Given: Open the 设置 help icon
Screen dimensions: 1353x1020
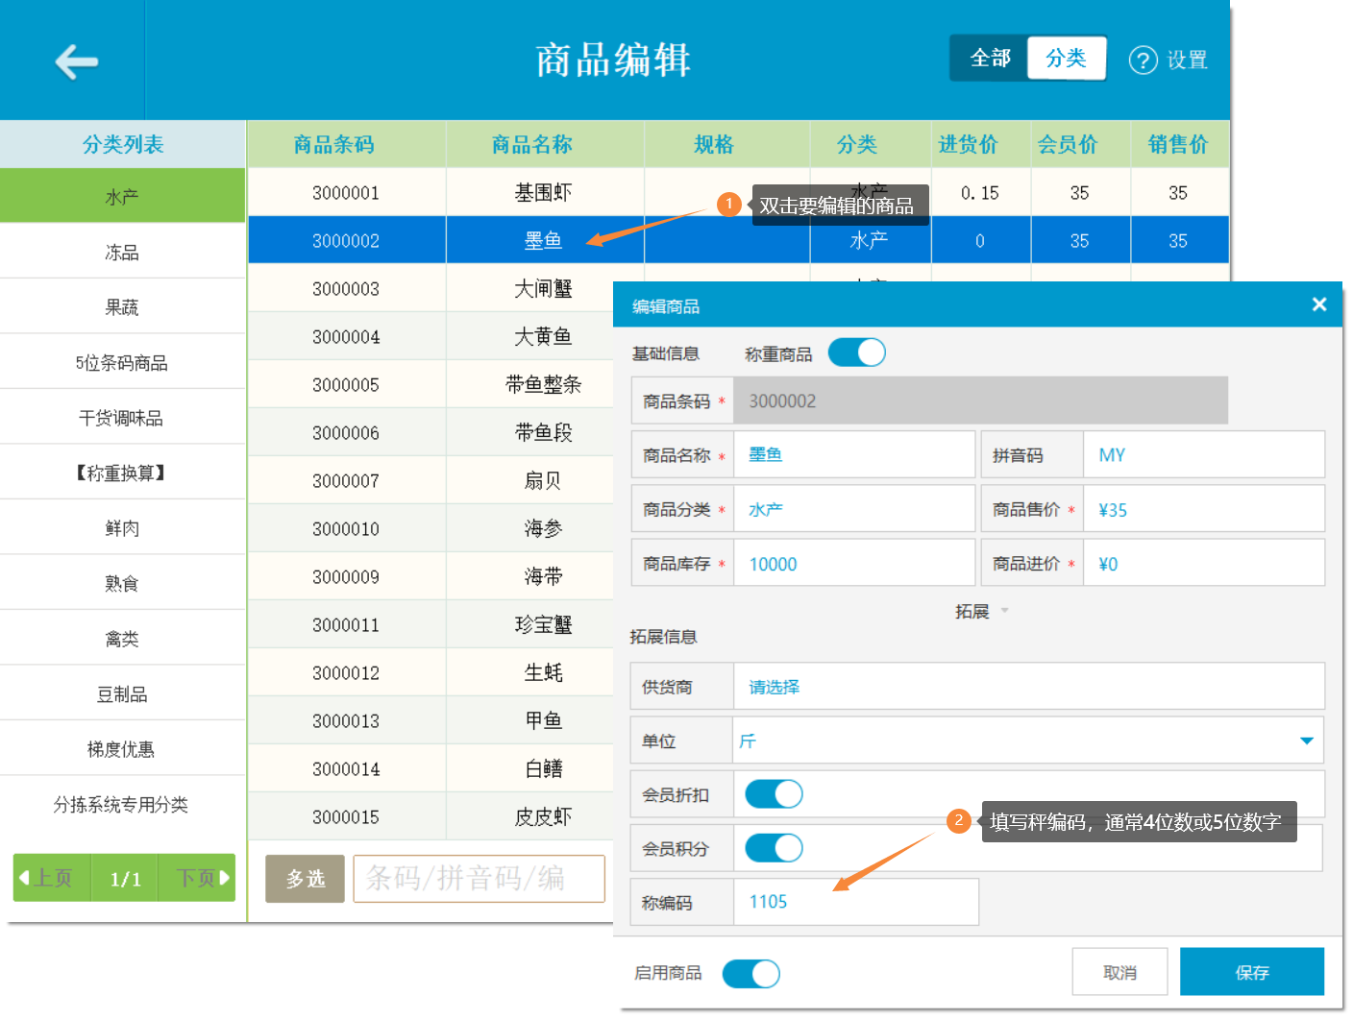Looking at the screenshot, I should [x=1142, y=60].
